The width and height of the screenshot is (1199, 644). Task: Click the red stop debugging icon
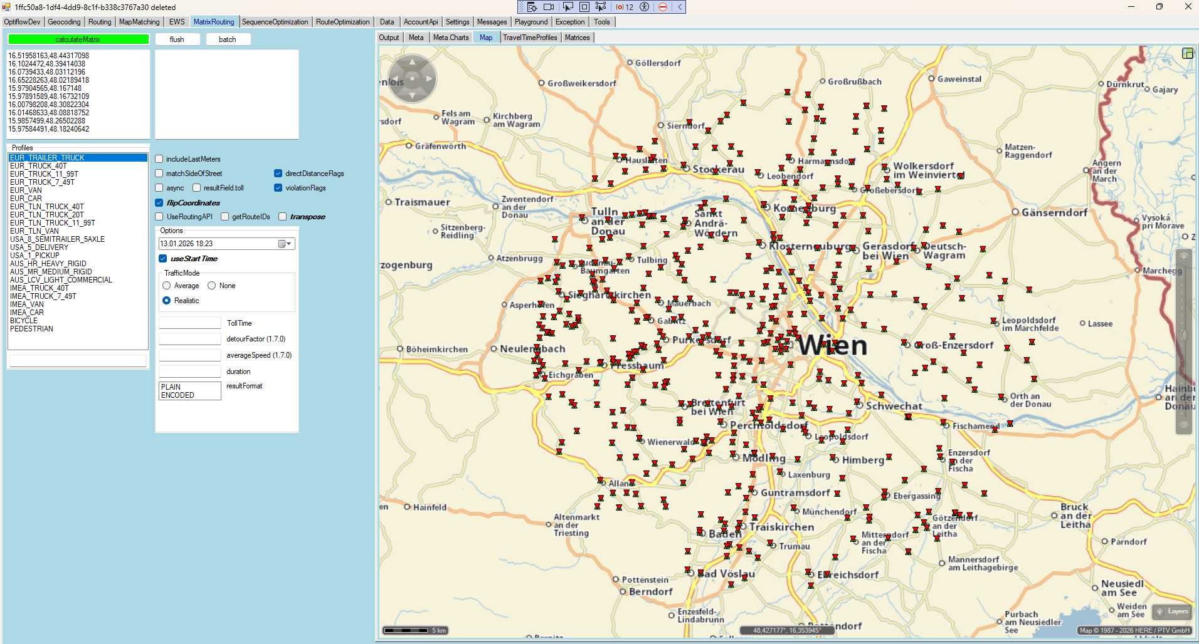663,7
